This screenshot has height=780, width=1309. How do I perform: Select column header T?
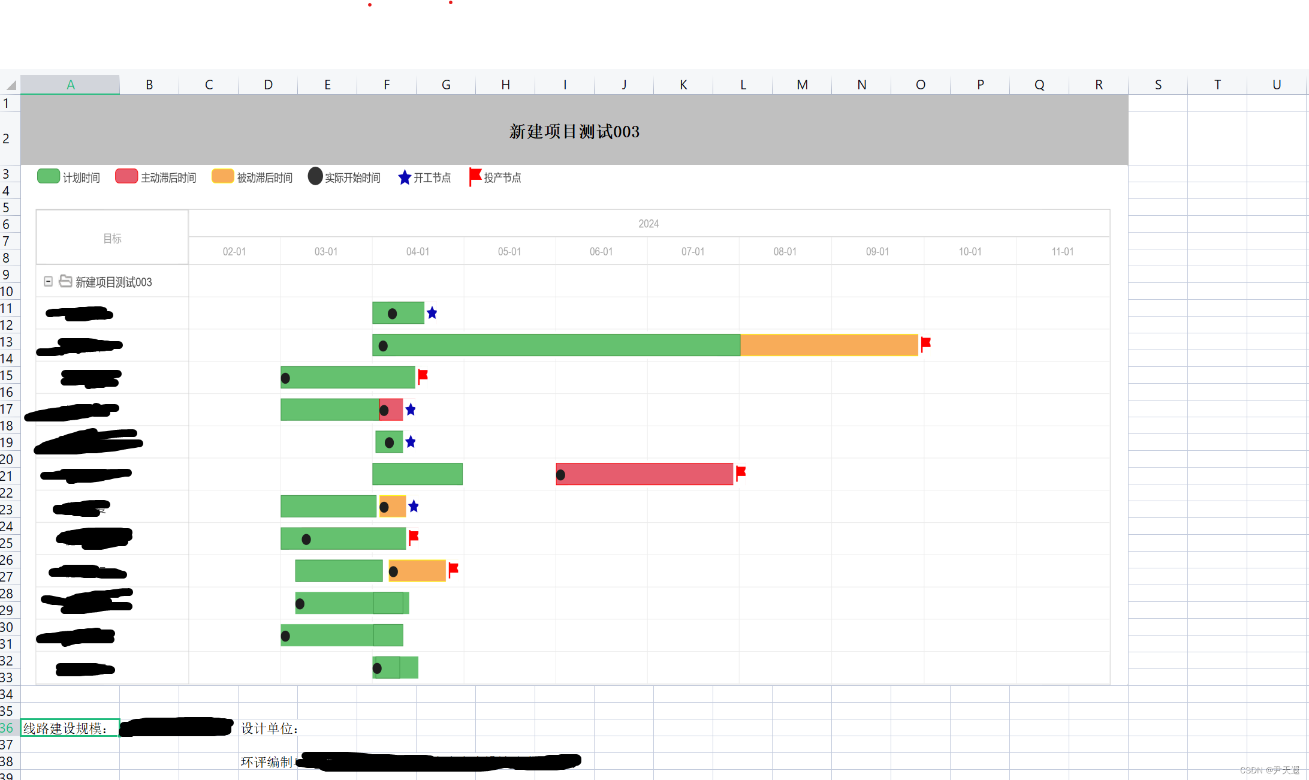(1217, 85)
